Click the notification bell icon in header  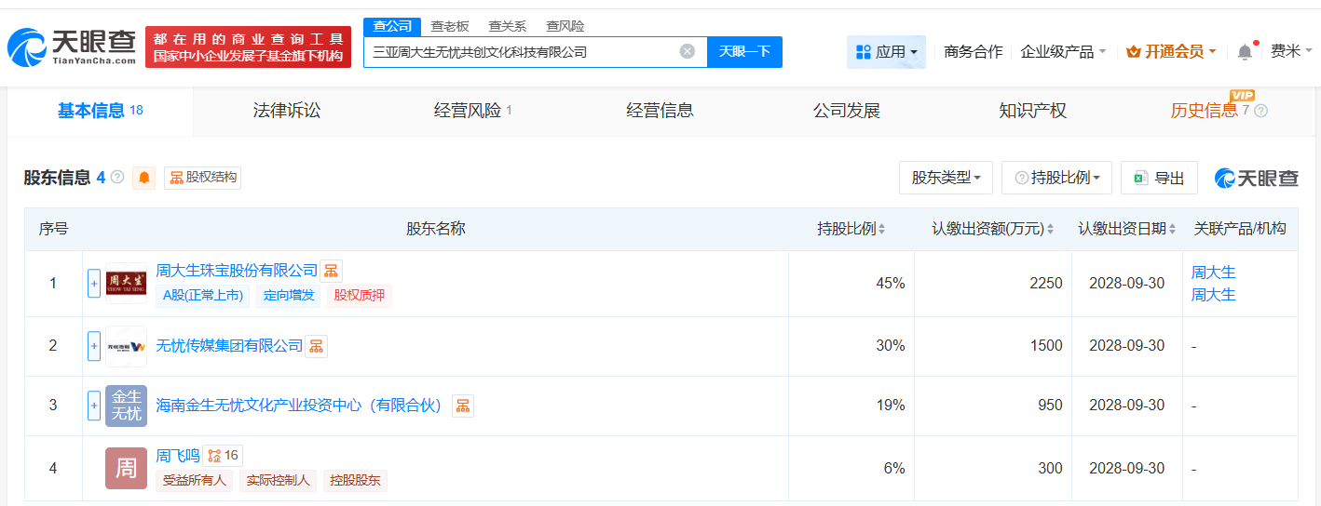click(x=1245, y=52)
